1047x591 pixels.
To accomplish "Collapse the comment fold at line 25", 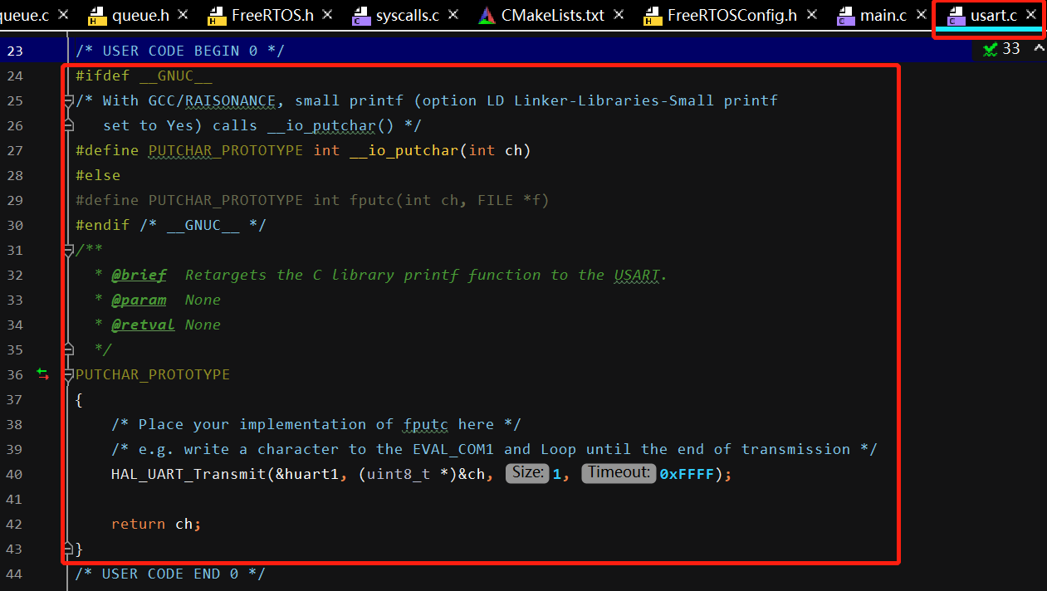I will (x=69, y=100).
